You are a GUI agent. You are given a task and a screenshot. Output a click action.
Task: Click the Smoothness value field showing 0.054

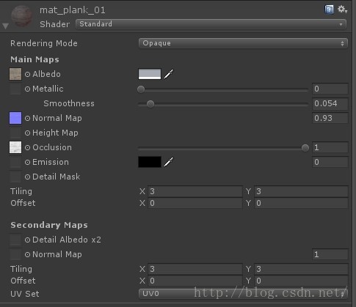[330, 103]
